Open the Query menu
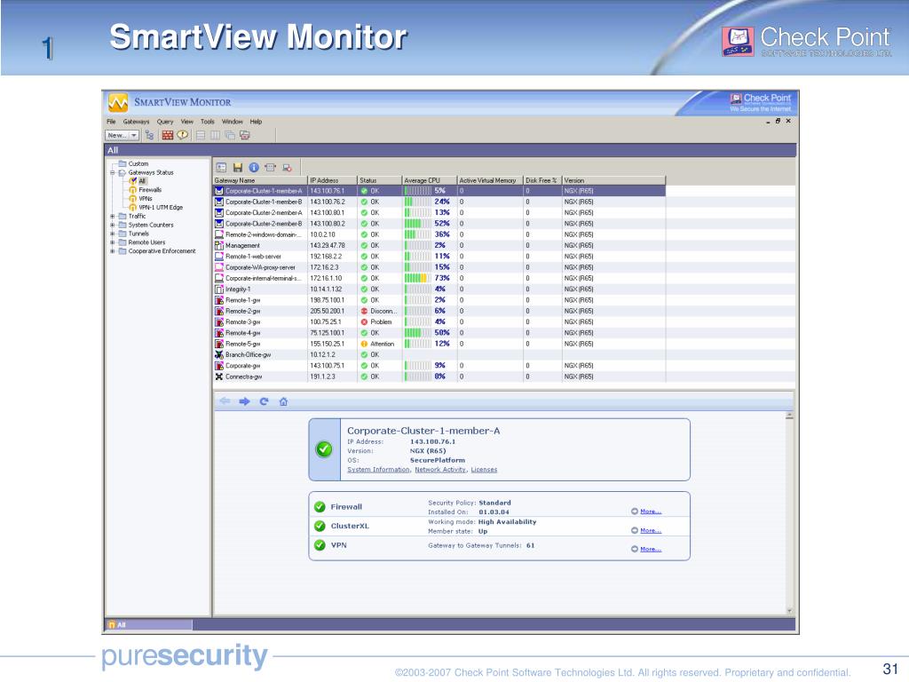This screenshot has width=909, height=682. click(x=164, y=122)
